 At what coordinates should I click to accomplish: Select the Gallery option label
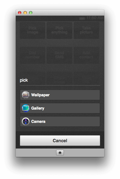click(x=38, y=108)
